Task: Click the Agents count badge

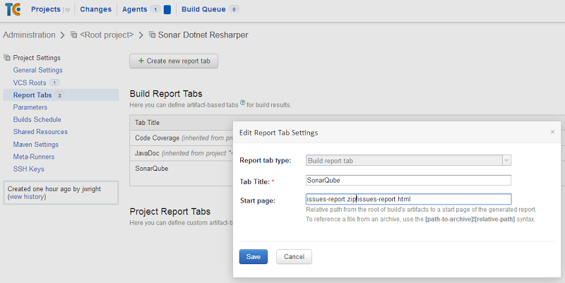Action: click(155, 9)
